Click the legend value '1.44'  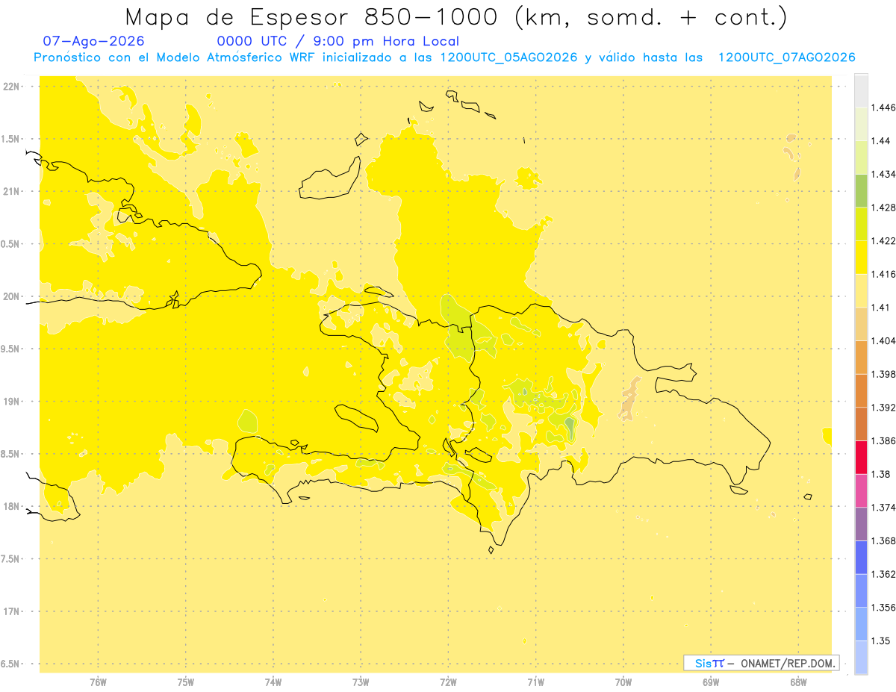pos(881,140)
